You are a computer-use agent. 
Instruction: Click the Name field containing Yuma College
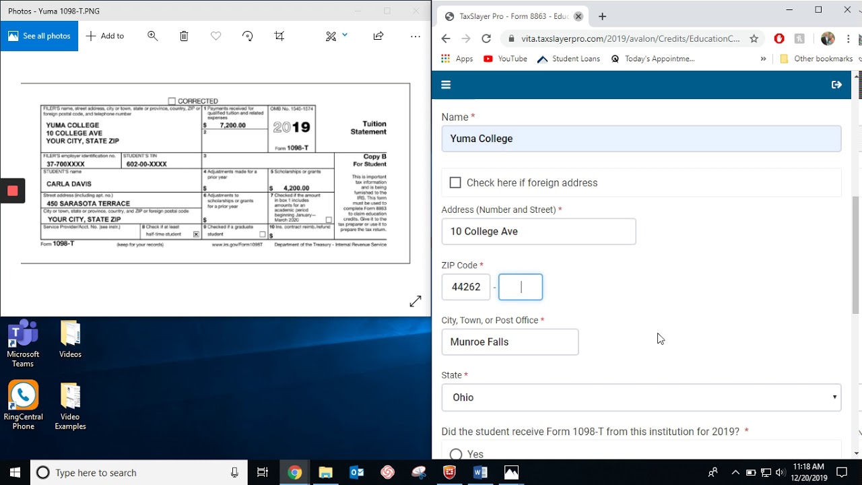[641, 139]
